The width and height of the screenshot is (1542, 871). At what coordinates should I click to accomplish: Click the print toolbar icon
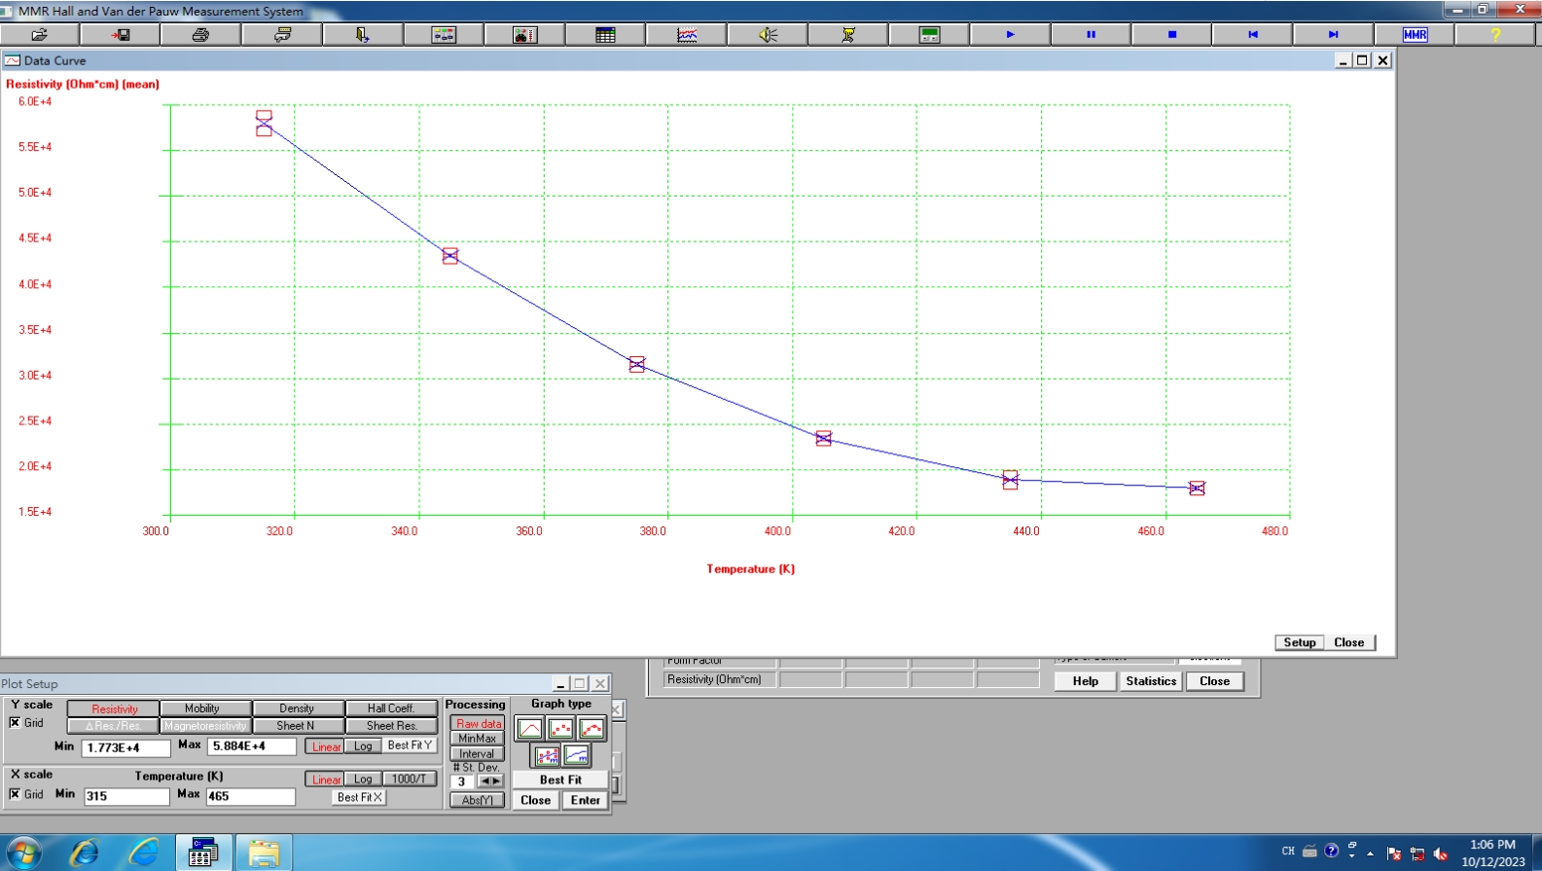click(x=200, y=35)
